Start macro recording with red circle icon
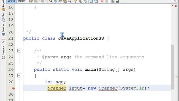The height and width of the screenshot is (101, 179). 102,1
